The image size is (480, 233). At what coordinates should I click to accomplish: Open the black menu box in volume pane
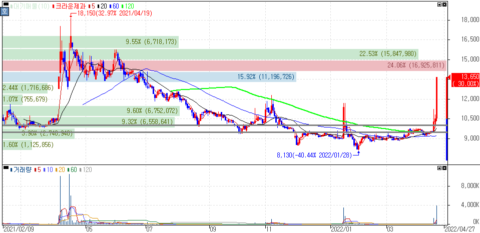click(6, 168)
